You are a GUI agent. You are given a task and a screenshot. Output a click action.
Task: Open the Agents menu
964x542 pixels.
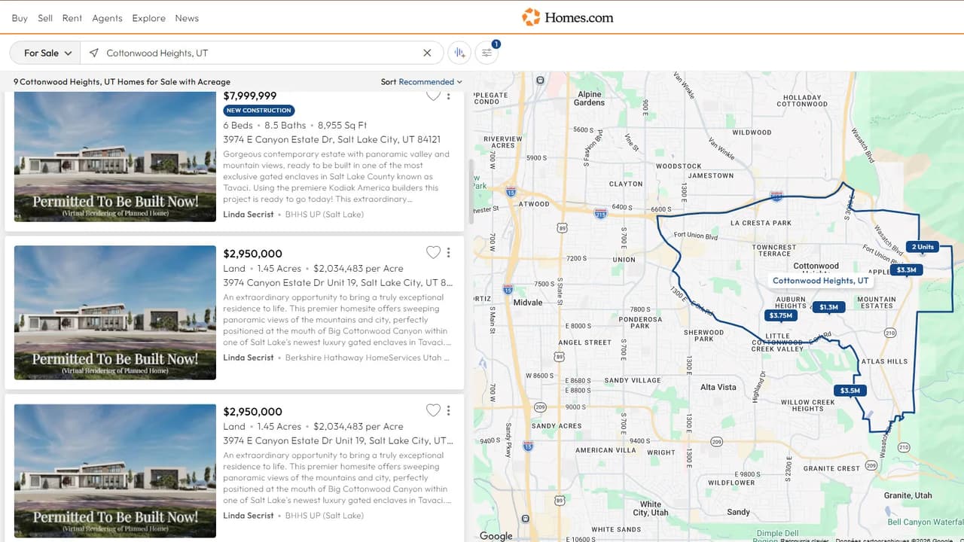click(x=107, y=18)
